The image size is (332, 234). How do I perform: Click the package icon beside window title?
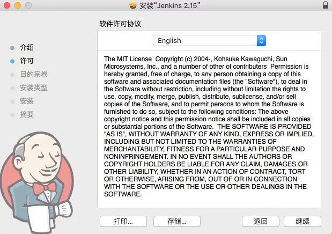133,6
